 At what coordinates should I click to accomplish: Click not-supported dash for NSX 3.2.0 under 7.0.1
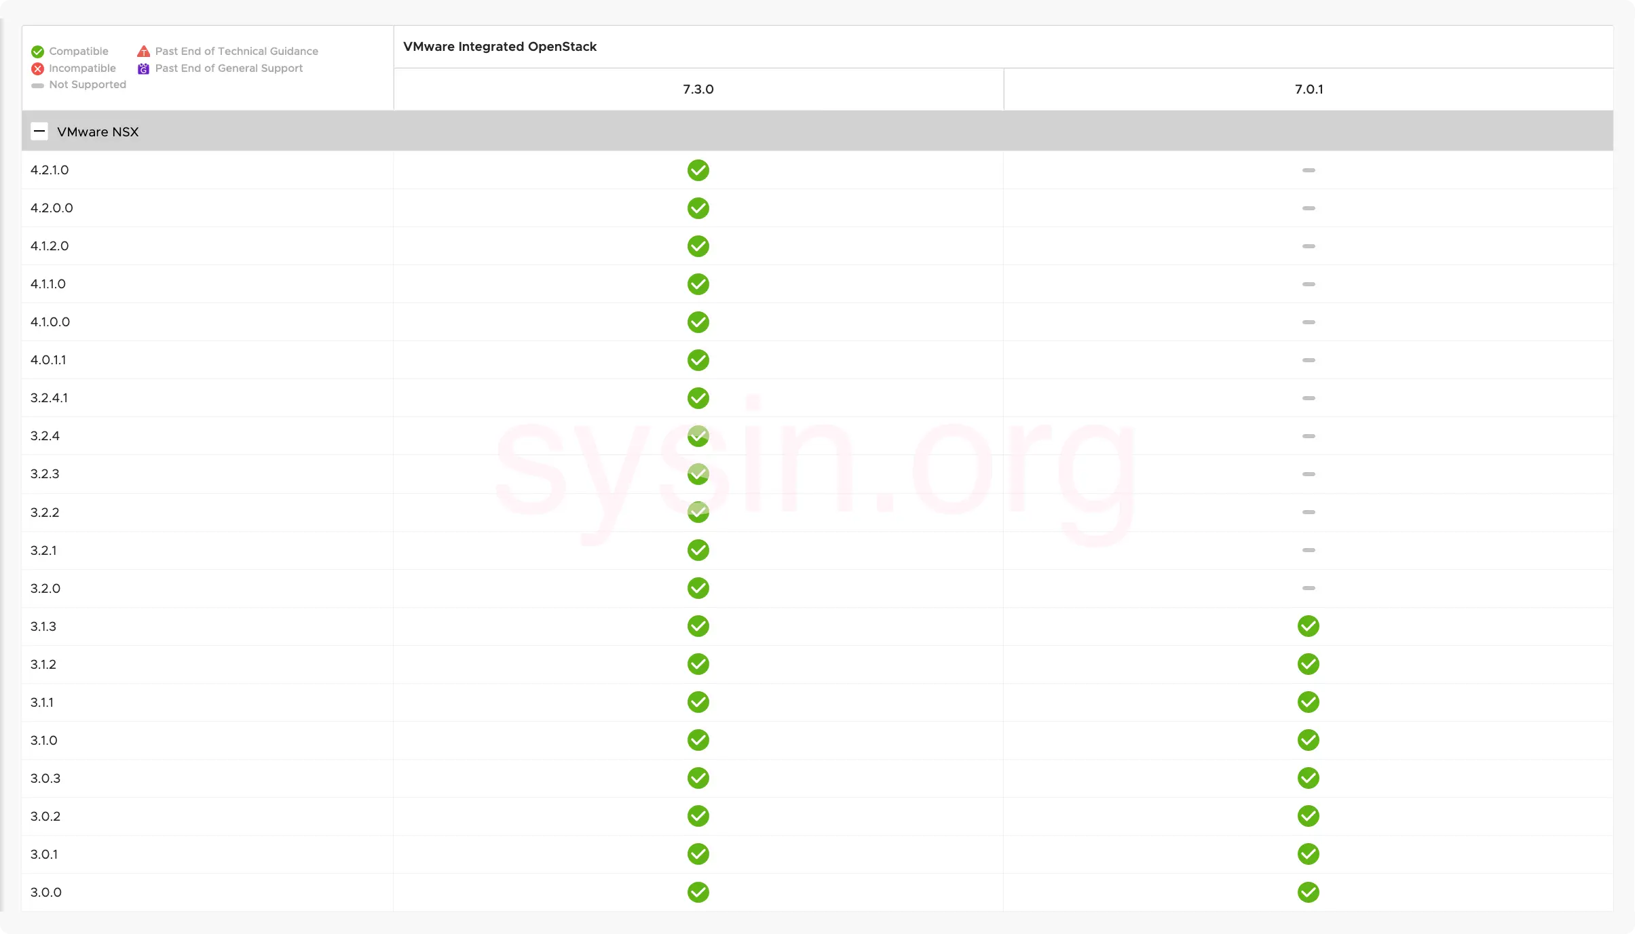click(x=1309, y=588)
